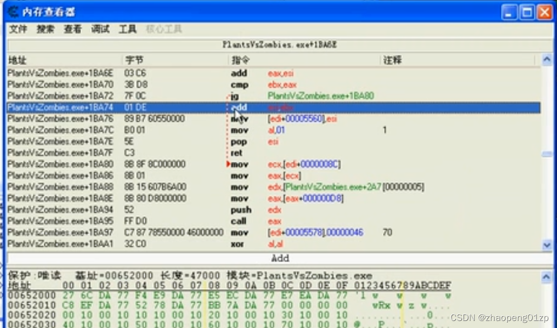Select row PlantsVsZombies.exe+1BA8E mov eax,[eax+000000D8]

click(273, 198)
